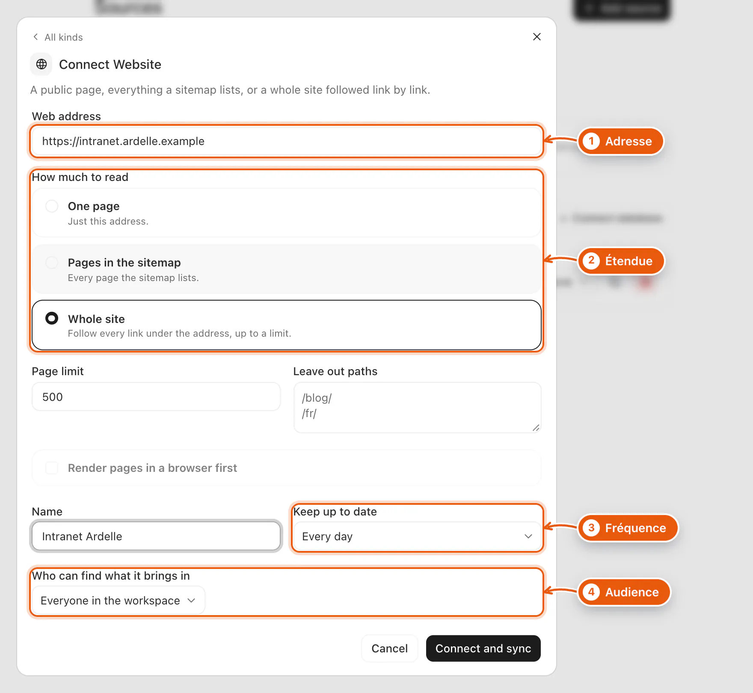The height and width of the screenshot is (693, 753).
Task: Click Connect and sync button
Action: (x=483, y=649)
